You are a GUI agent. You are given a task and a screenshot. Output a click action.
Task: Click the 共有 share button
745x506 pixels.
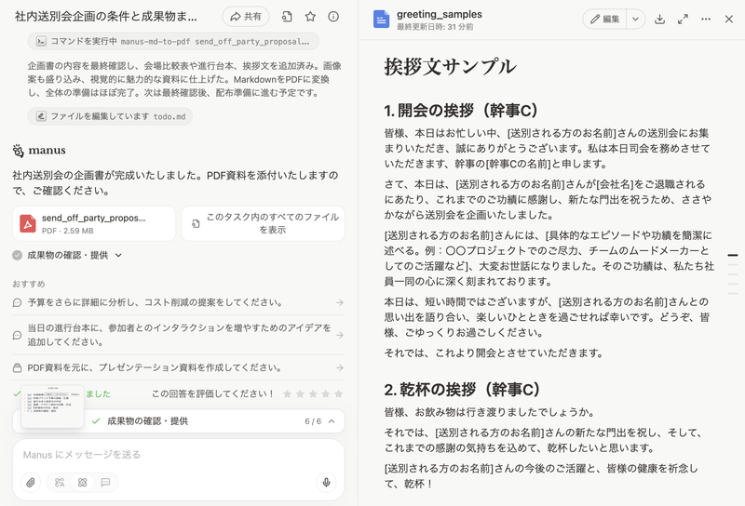click(x=246, y=16)
